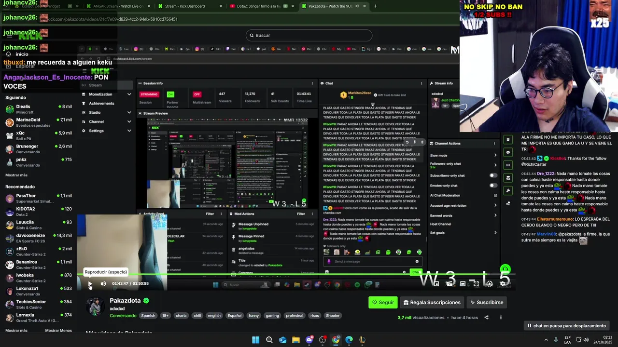Viewport: 618px width, 347px height.
Task: Click the Suscribirse button
Action: 487,303
